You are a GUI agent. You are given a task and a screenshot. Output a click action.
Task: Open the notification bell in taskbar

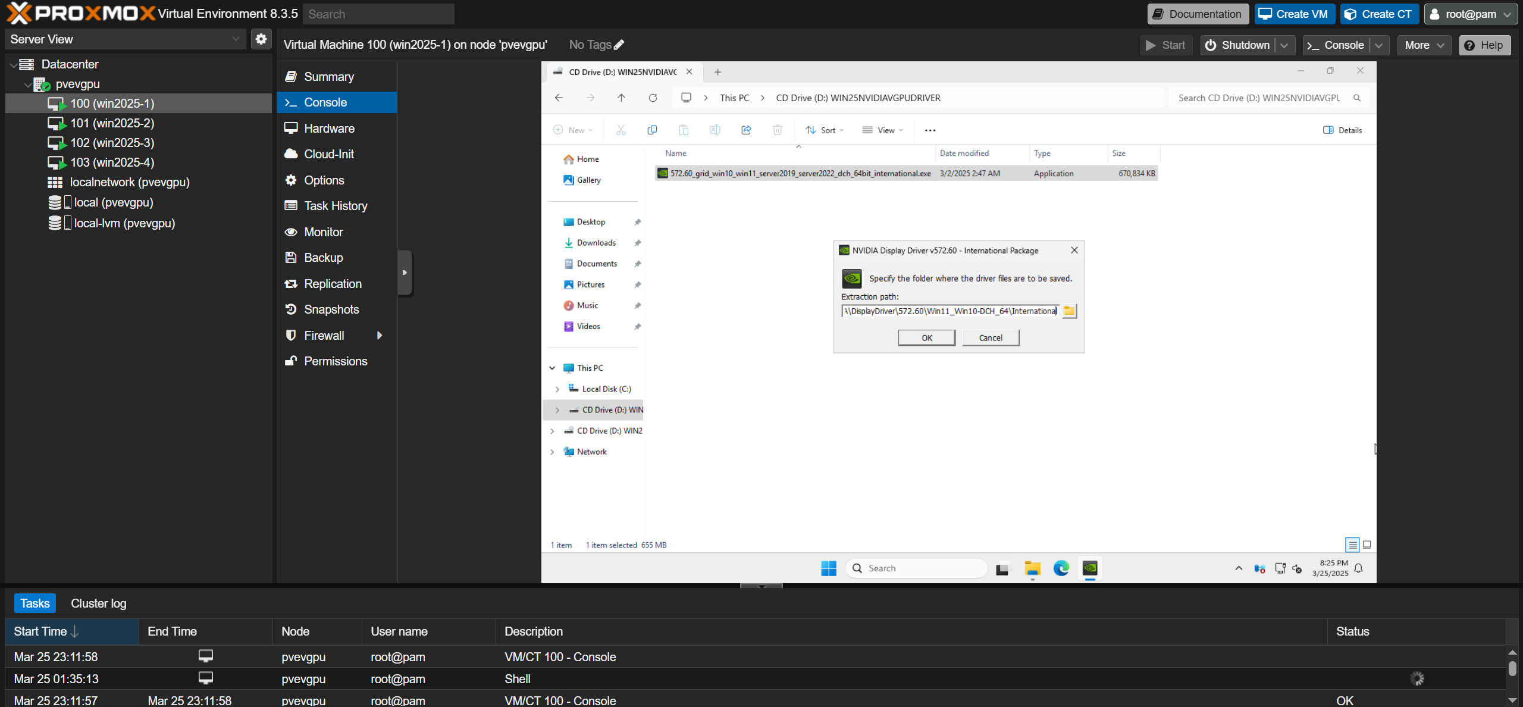tap(1358, 568)
